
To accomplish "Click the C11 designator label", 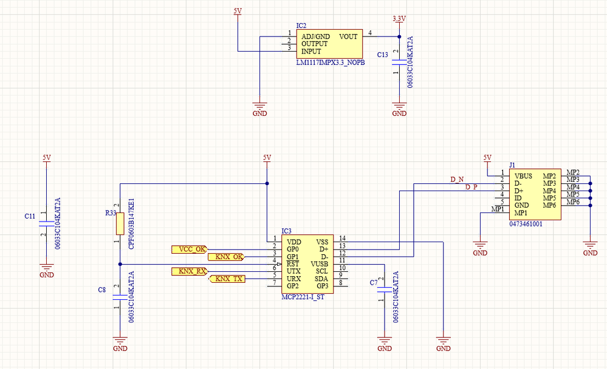I will click(30, 217).
